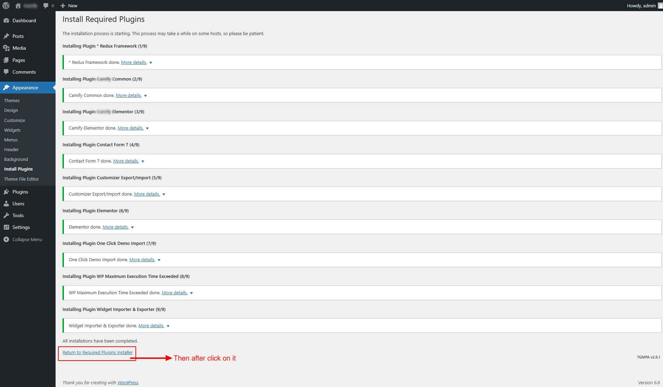The width and height of the screenshot is (663, 387).
Task: Open the site home icon
Action: (x=18, y=6)
